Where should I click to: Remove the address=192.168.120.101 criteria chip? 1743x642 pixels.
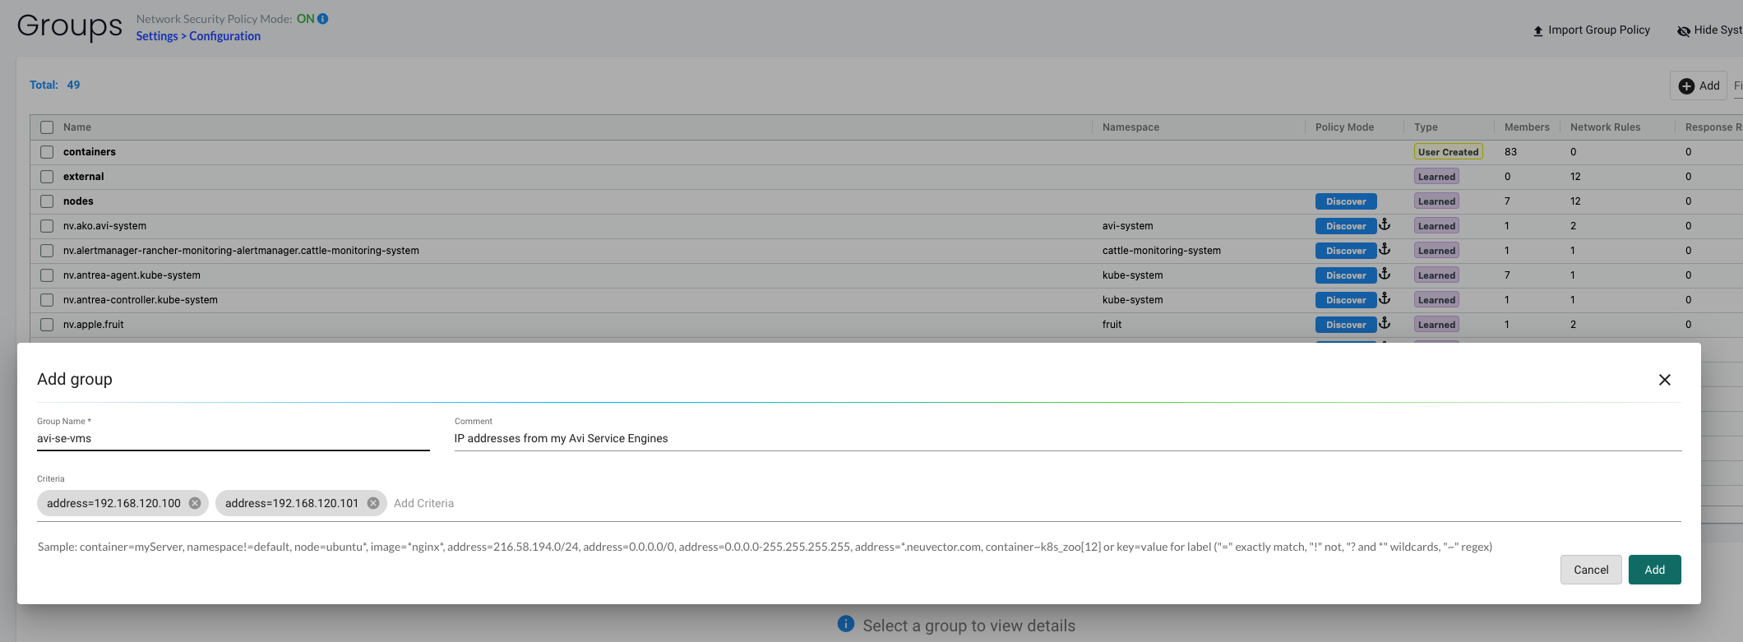[x=373, y=503]
